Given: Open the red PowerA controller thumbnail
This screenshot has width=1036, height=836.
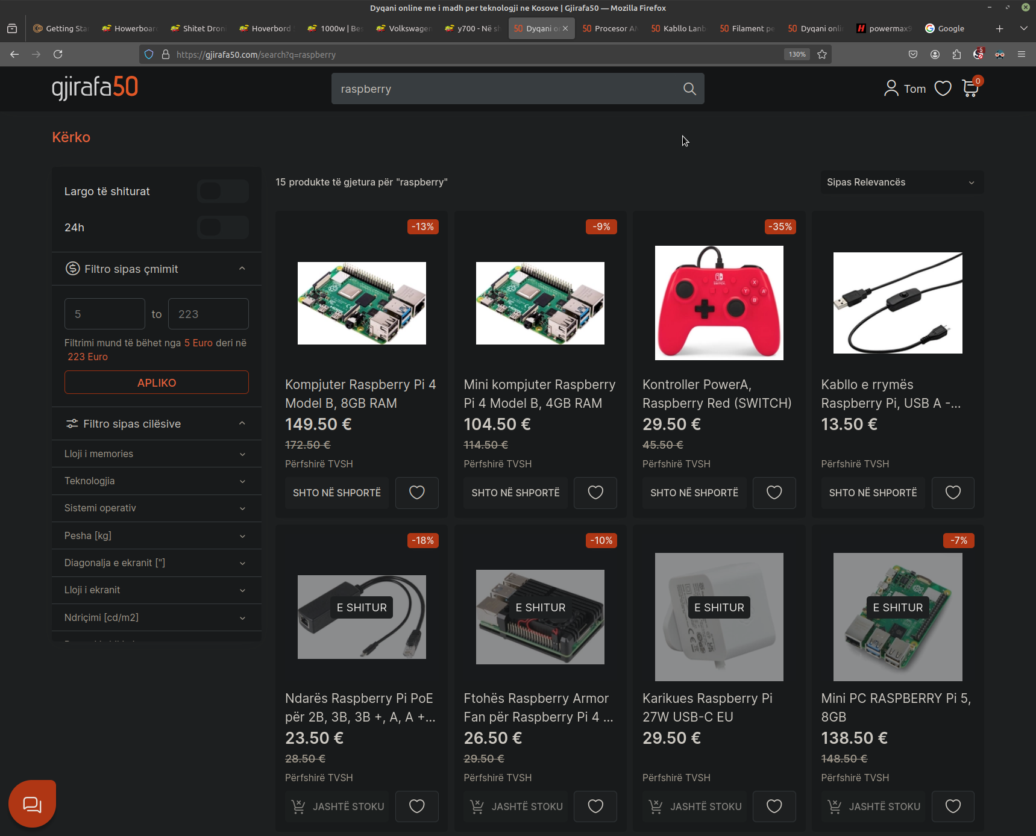Looking at the screenshot, I should click(x=719, y=303).
